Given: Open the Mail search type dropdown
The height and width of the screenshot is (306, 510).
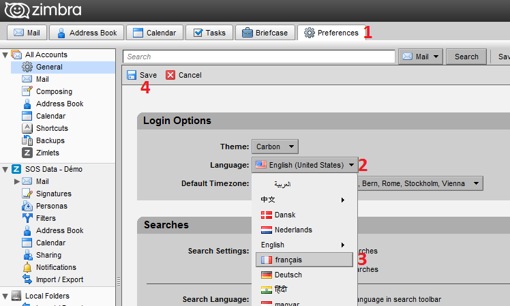Looking at the screenshot, I should pyautogui.click(x=421, y=57).
